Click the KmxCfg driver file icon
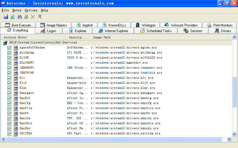 [16, 103]
